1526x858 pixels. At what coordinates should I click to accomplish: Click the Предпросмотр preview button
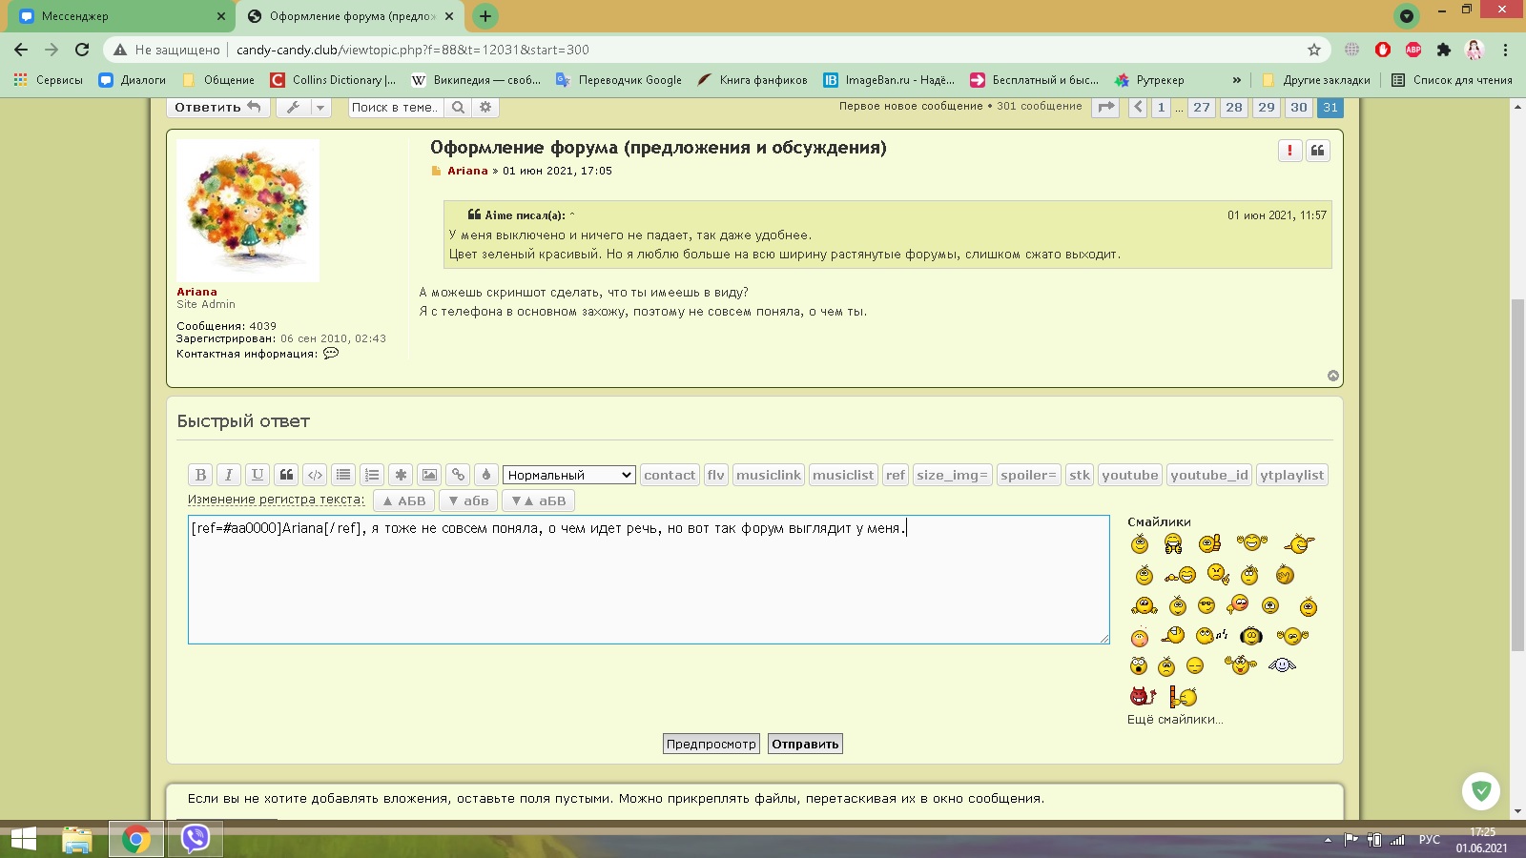(x=711, y=745)
